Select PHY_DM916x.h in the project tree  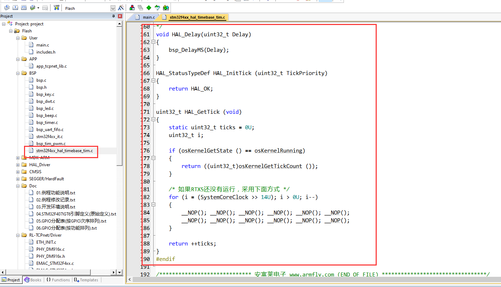click(x=50, y=256)
